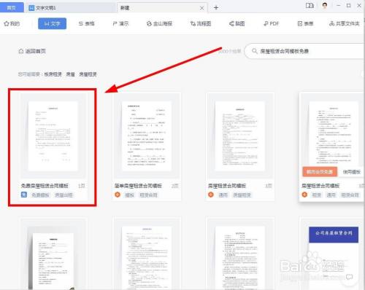365x290 pixels.
Task: Click the 免费房屋租赁合同模板 title text
Action: (45, 186)
